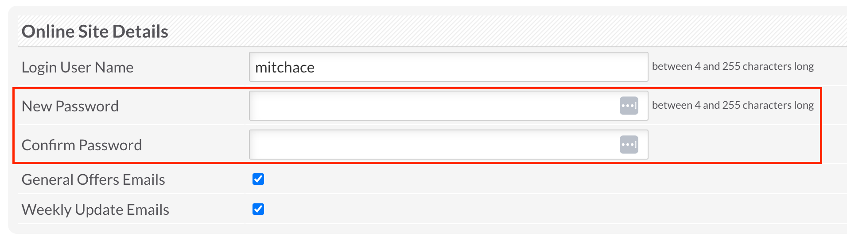847x244 pixels.
Task: Click into the New Password field
Action: 434,106
